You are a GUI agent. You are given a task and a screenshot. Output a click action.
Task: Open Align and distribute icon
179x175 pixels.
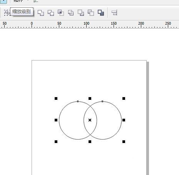114,13
